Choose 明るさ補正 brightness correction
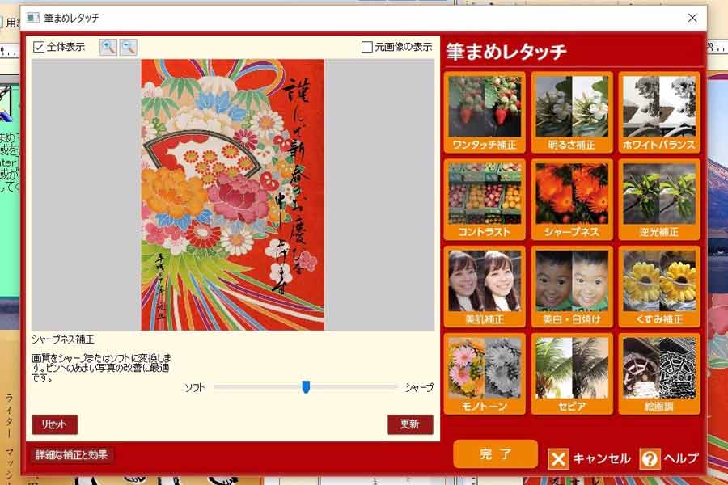The width and height of the screenshot is (728, 485). coord(572,112)
